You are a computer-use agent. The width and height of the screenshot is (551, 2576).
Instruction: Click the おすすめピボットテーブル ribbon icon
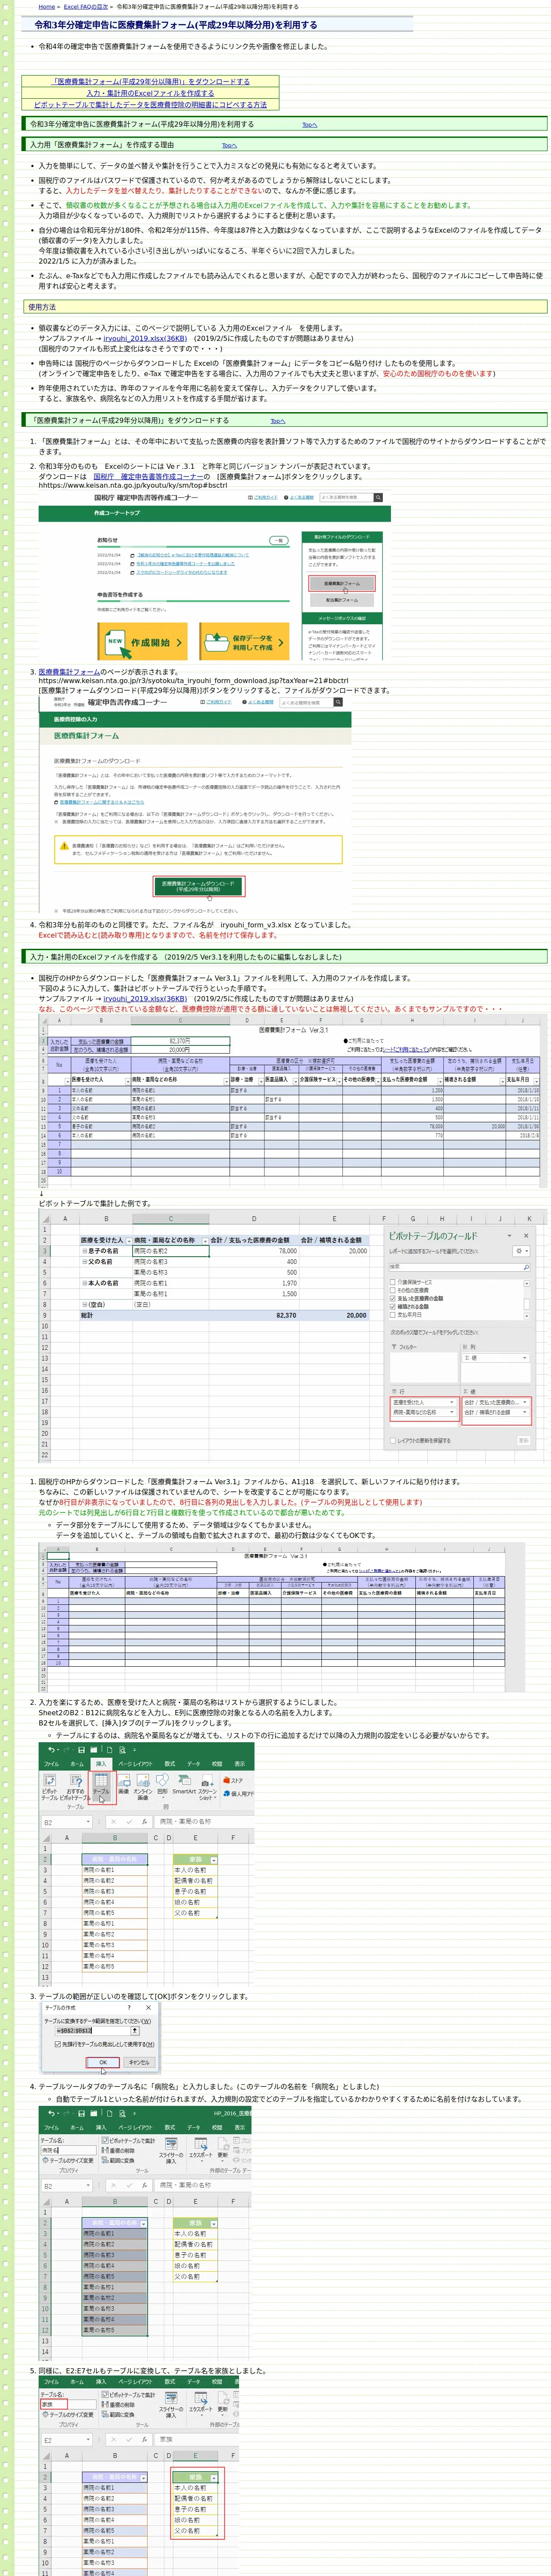click(x=75, y=1786)
